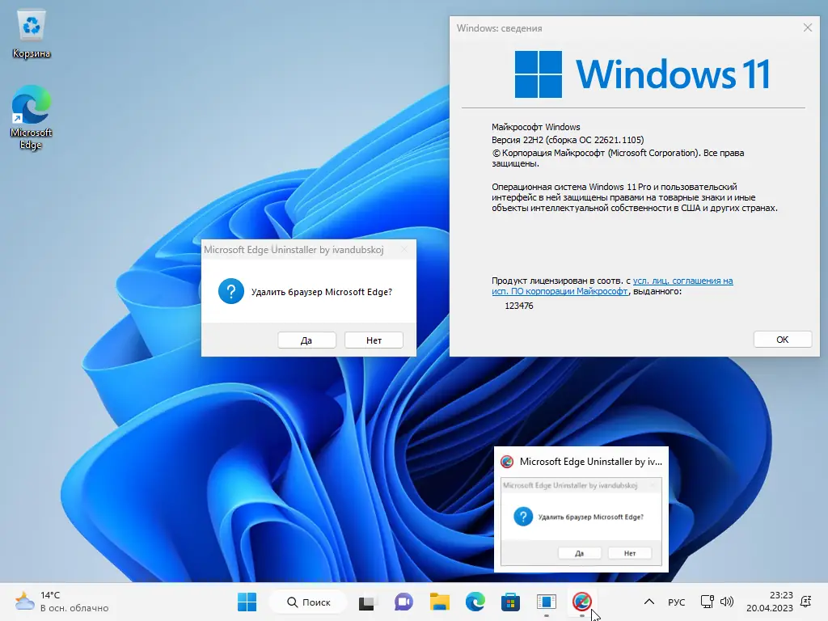Open the weather widget showing 14°C

61,602
